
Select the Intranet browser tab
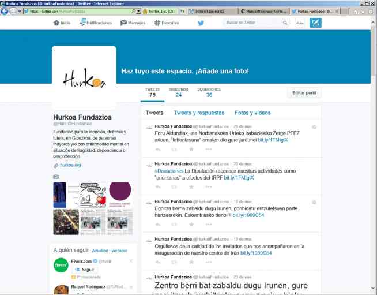[x=212, y=12]
